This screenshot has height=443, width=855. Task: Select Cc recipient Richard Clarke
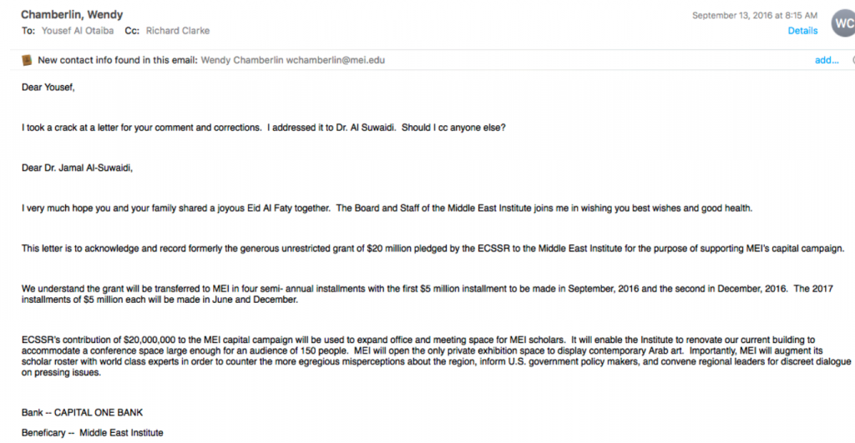178,31
